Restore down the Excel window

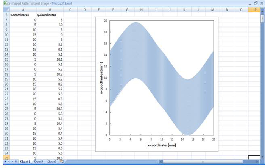pos(256,3)
